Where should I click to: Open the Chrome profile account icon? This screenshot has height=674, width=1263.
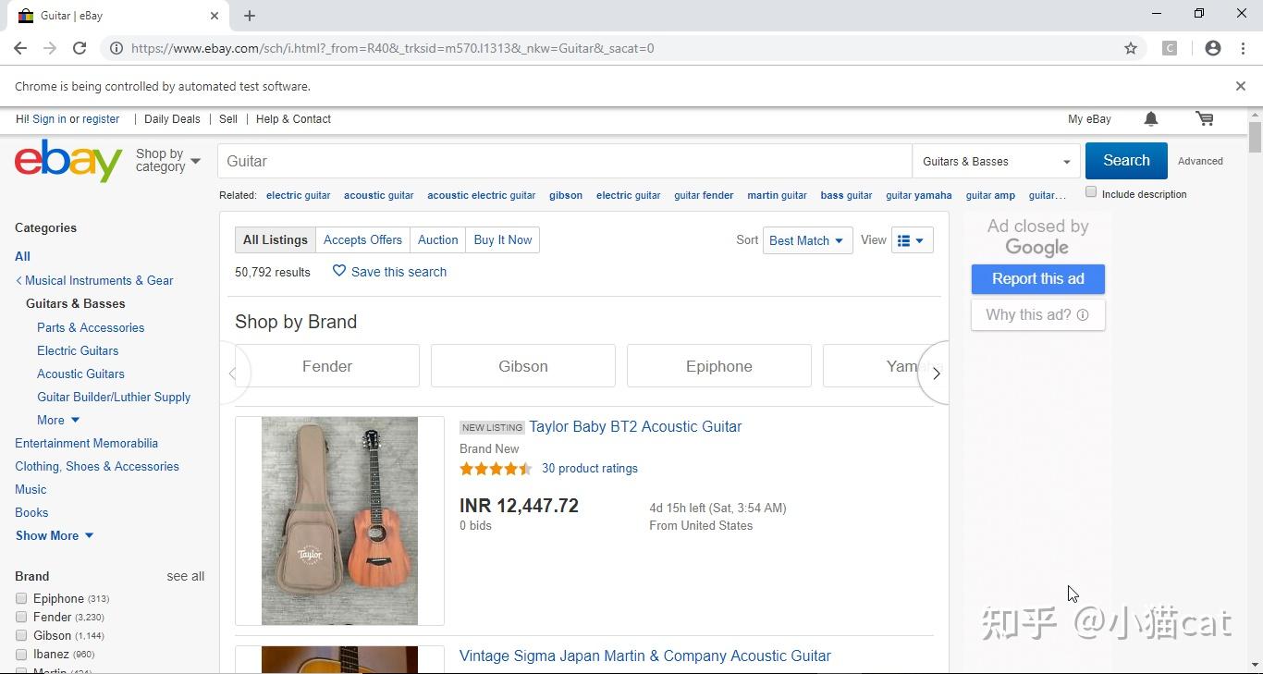[x=1213, y=48]
